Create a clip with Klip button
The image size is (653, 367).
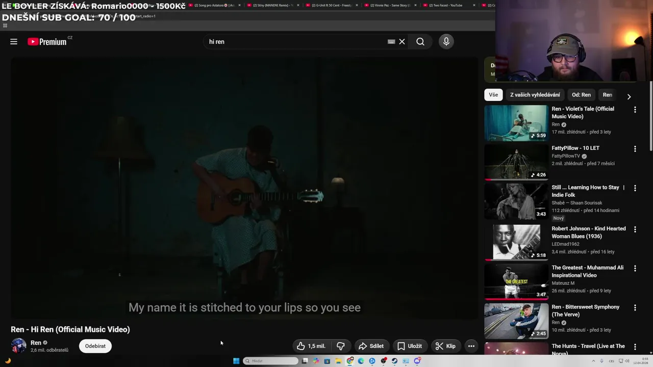(445, 346)
